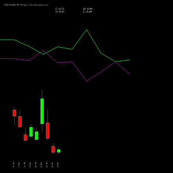173x173 pixels.
Task: Click the '24 Mar' date label
Action: coord(47,164)
